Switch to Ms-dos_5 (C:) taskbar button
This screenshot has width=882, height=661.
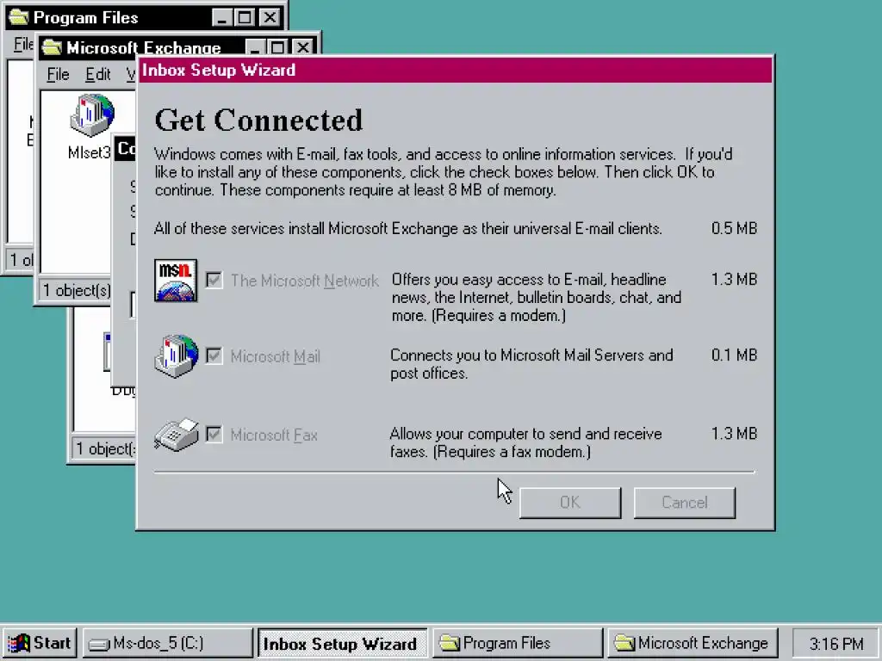pyautogui.click(x=168, y=643)
